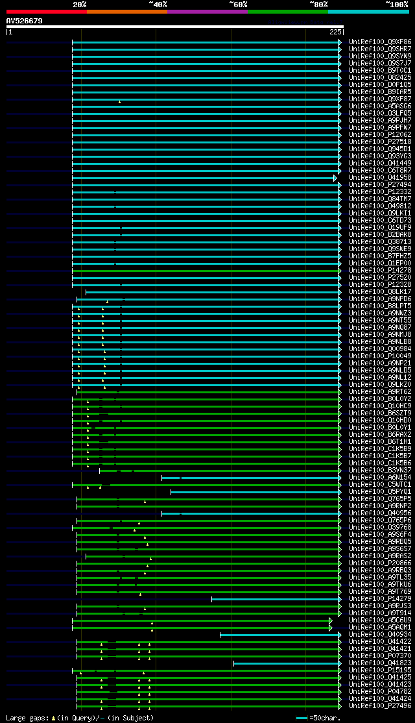This screenshot has height=723, width=415.
Task: Select the UniRef100_A9PJH7 label
Action: point(380,120)
